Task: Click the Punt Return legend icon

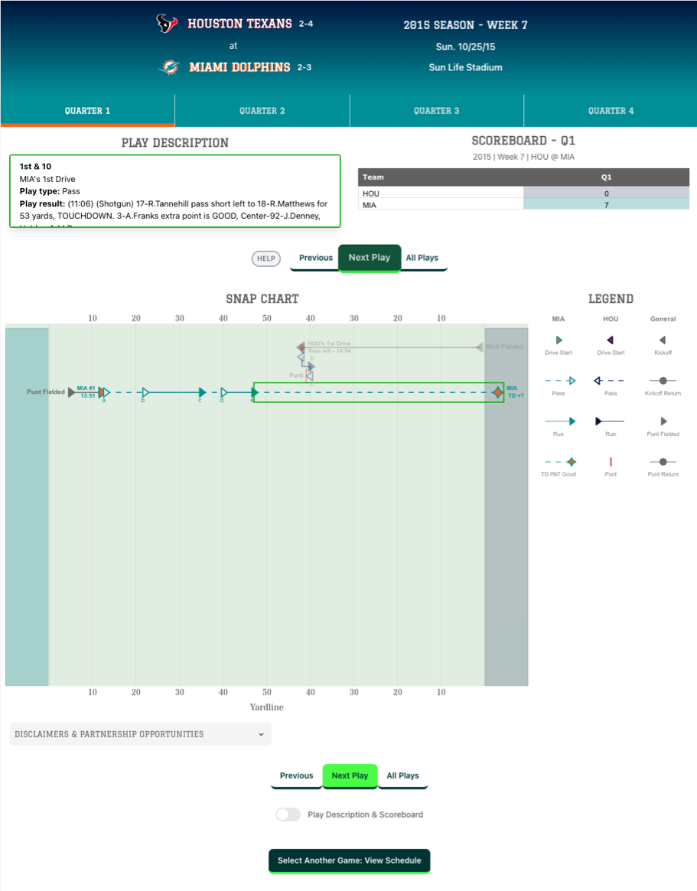Action: (x=663, y=462)
